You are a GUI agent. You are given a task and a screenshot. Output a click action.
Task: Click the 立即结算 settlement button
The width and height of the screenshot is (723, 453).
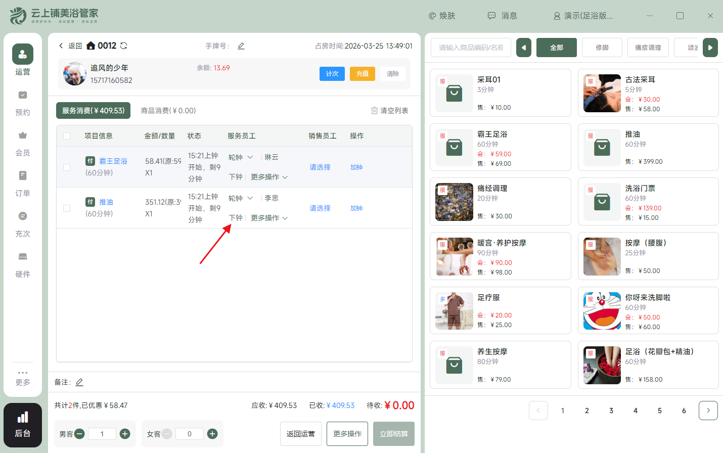pos(394,433)
